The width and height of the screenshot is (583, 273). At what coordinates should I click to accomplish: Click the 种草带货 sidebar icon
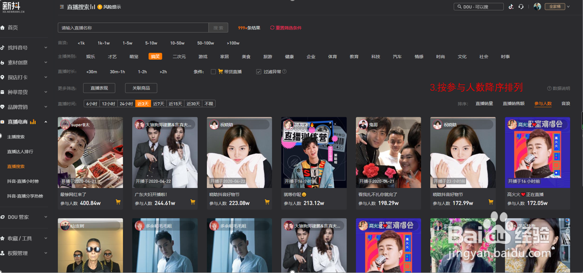pyautogui.click(x=2, y=92)
